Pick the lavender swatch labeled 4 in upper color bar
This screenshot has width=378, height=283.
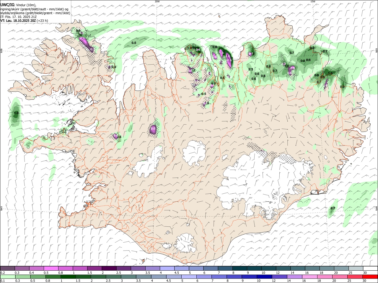(167, 268)
